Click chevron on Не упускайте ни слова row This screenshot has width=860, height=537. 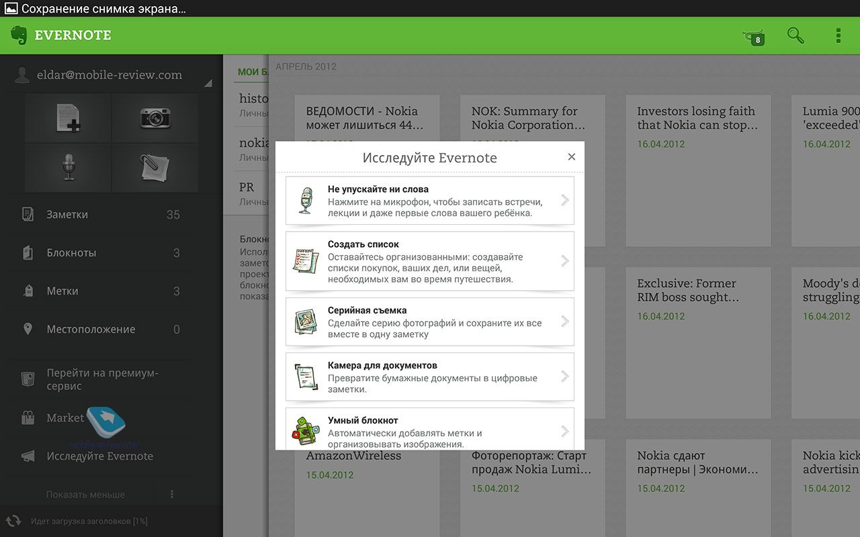click(565, 200)
